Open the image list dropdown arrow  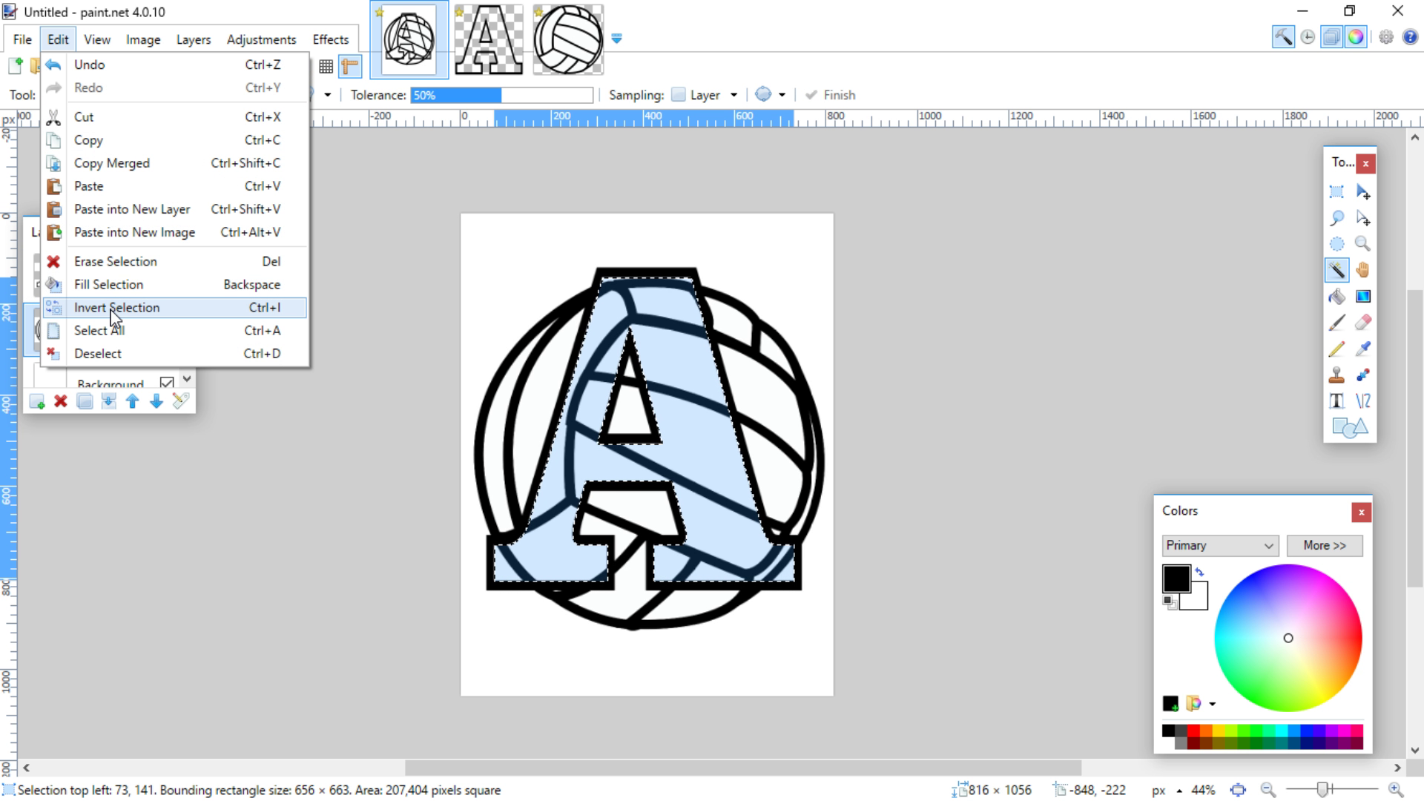(616, 39)
